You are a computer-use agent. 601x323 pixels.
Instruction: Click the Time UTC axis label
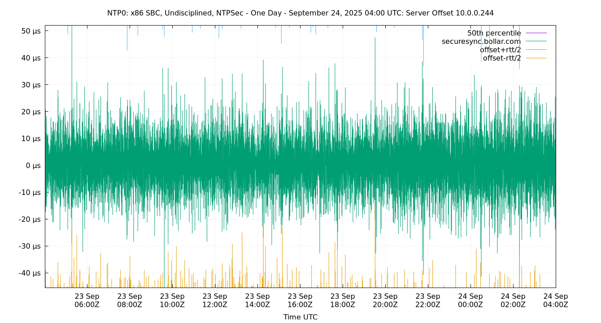(x=300, y=316)
